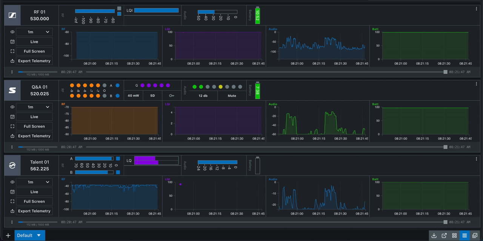The width and height of the screenshot is (483, 241).
Task: Enter Full Screen for Talent 01
Action: click(34, 201)
